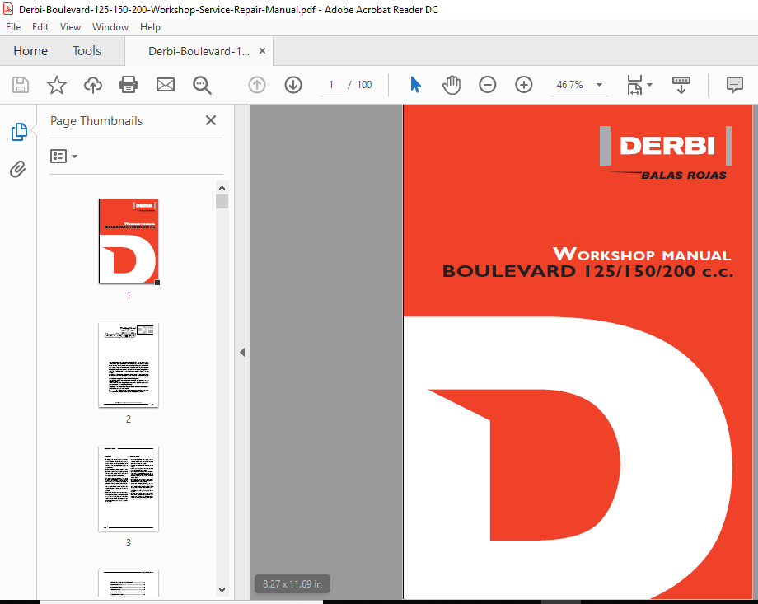Close the Page Thumbnails panel

211,120
